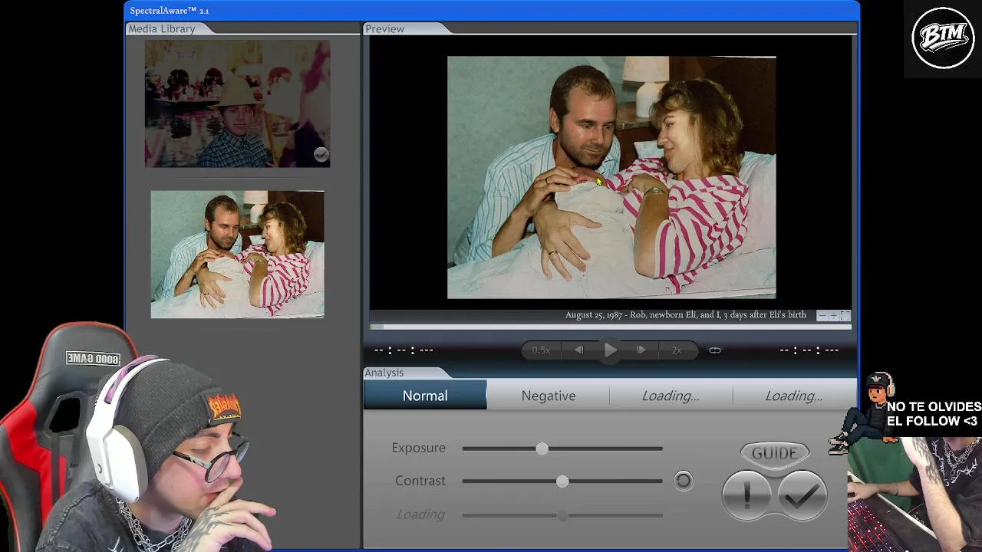Click the fit-to-screen preview icon
Screen dimensions: 982x552
coord(844,315)
